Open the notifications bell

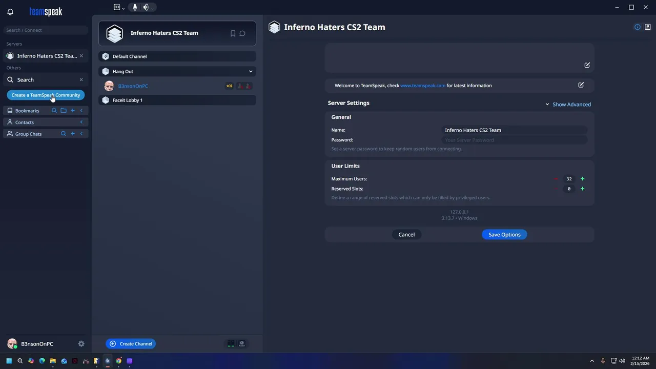pos(10,12)
